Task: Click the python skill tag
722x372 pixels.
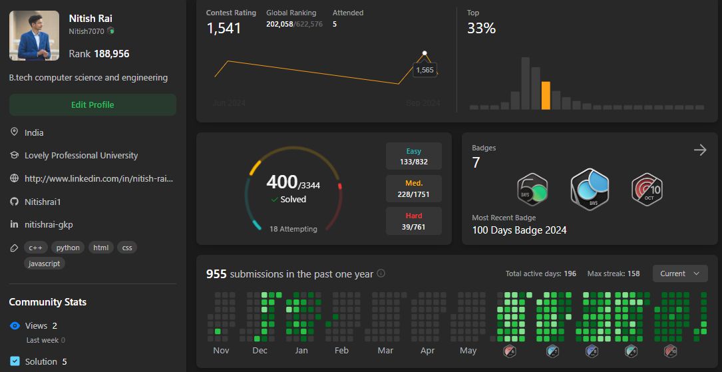Action: coord(68,248)
